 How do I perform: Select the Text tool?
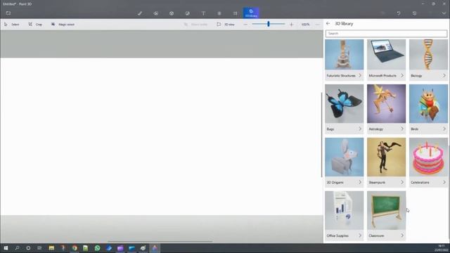pos(203,13)
